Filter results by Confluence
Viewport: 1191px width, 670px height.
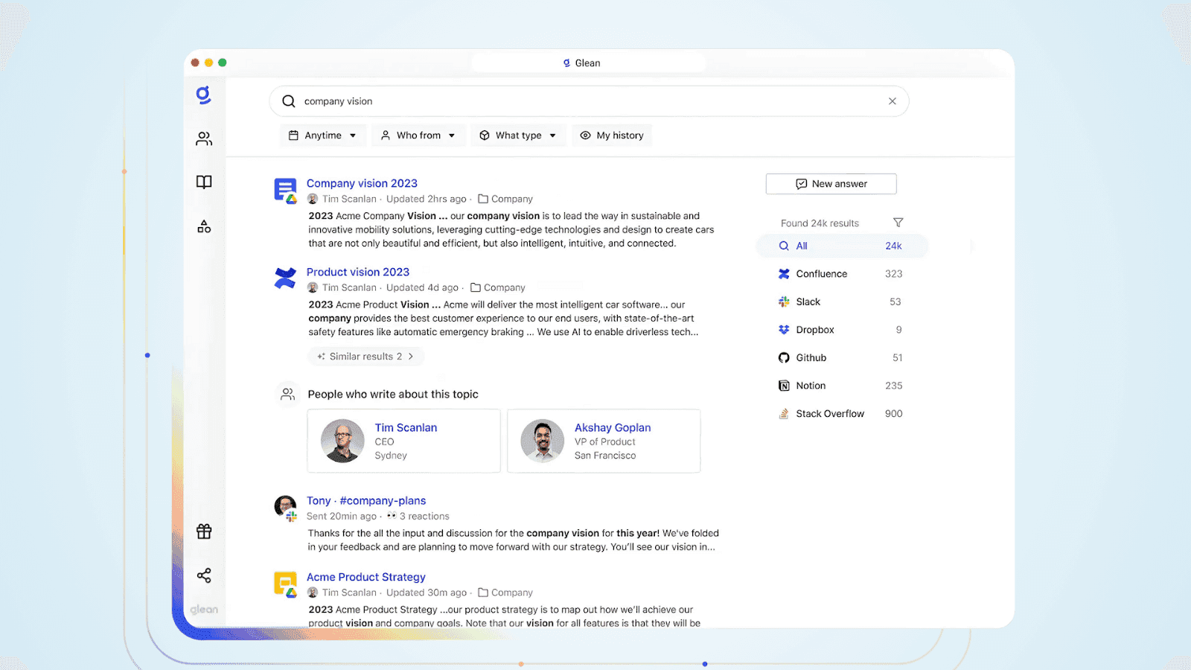(x=841, y=274)
